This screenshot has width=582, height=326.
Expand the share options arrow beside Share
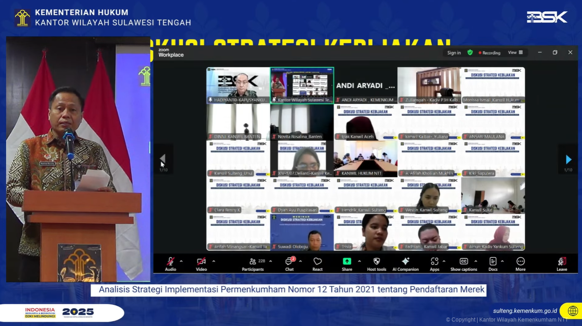(x=359, y=261)
